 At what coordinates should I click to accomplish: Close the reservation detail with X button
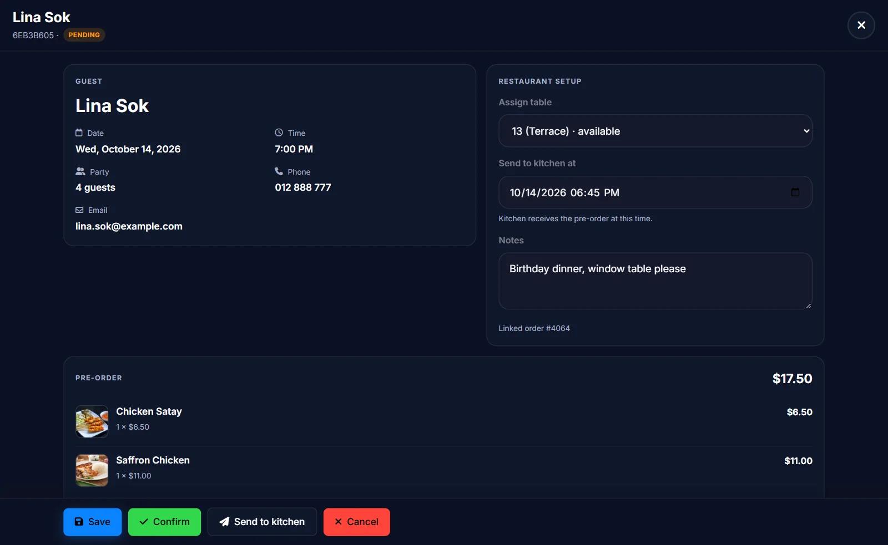861,25
